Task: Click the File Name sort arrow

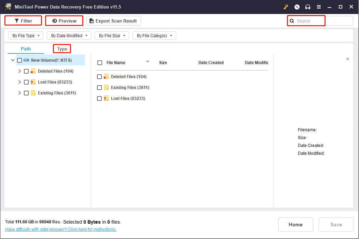Action: 148,61
